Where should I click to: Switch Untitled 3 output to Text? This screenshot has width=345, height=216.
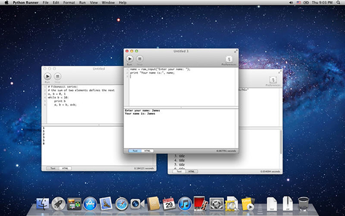point(135,151)
